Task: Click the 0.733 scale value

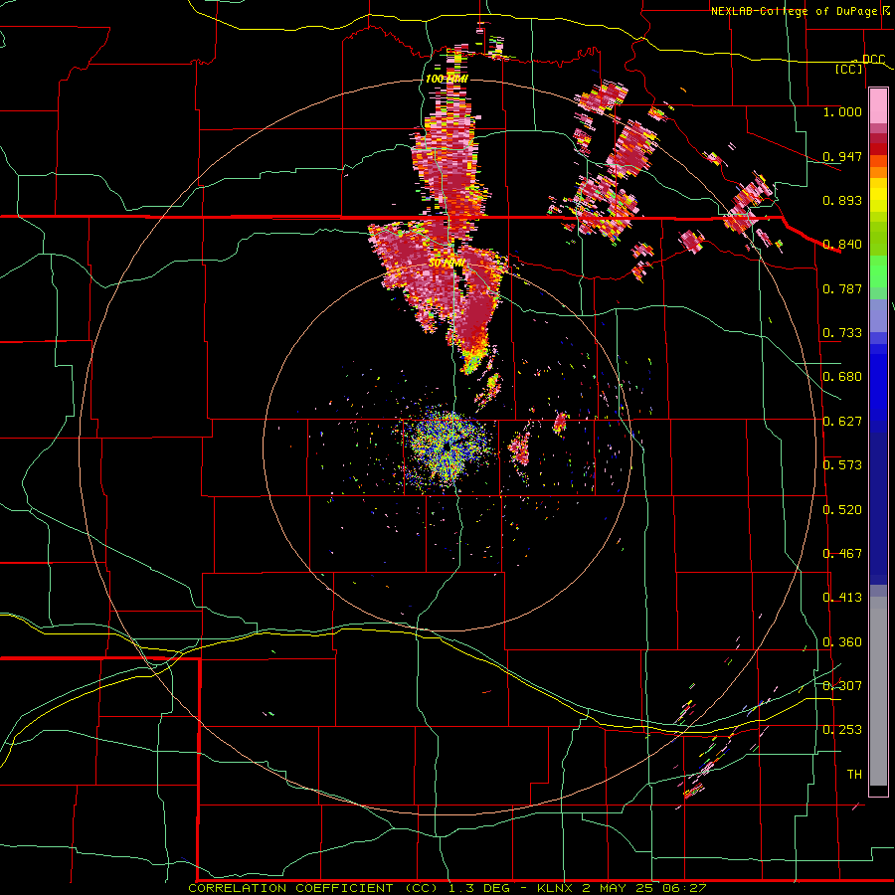Action: [x=842, y=333]
